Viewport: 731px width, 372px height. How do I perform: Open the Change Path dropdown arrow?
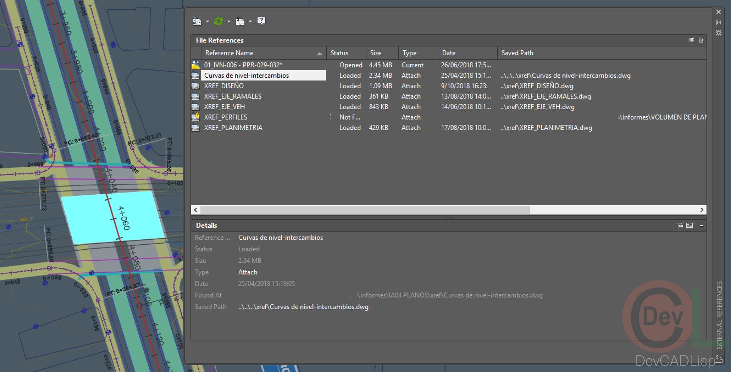250,22
